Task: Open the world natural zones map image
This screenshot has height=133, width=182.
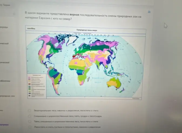Action: point(86,62)
